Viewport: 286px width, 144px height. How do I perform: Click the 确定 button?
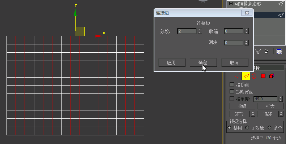tap(203, 63)
